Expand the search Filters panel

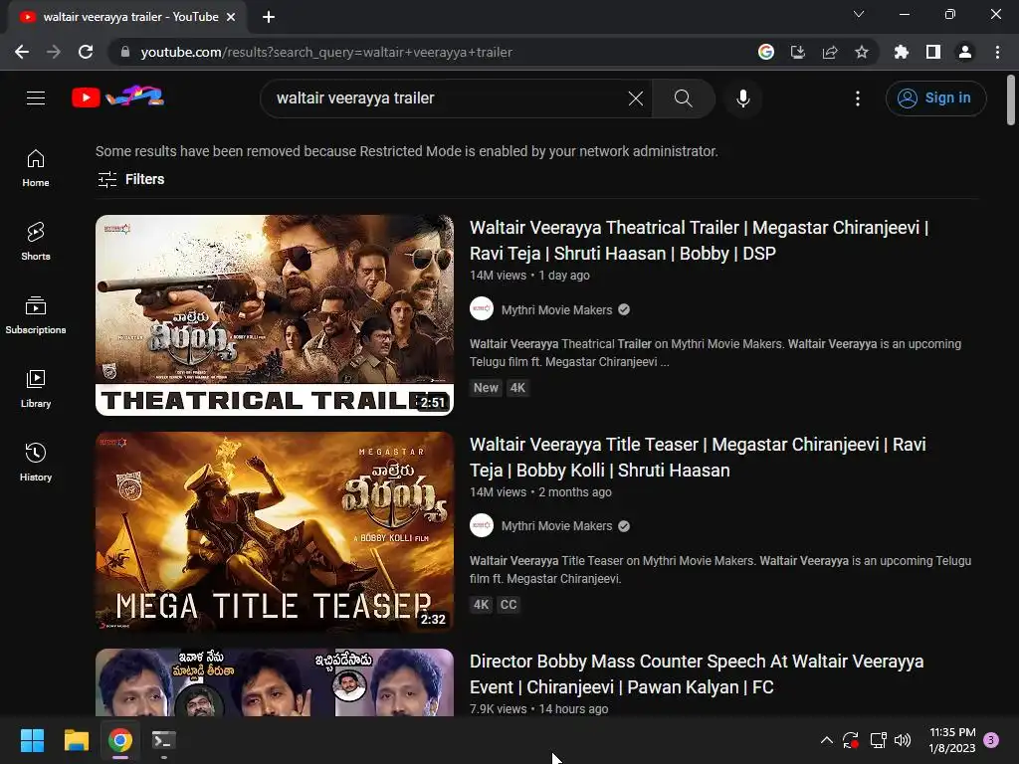[x=130, y=179]
